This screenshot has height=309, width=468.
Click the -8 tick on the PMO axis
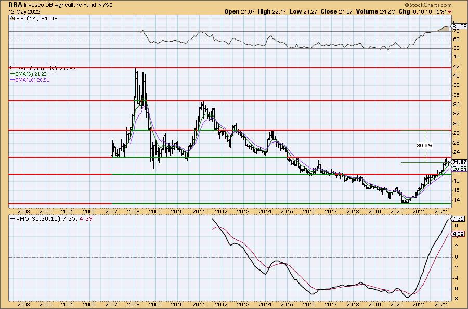pos(456,299)
